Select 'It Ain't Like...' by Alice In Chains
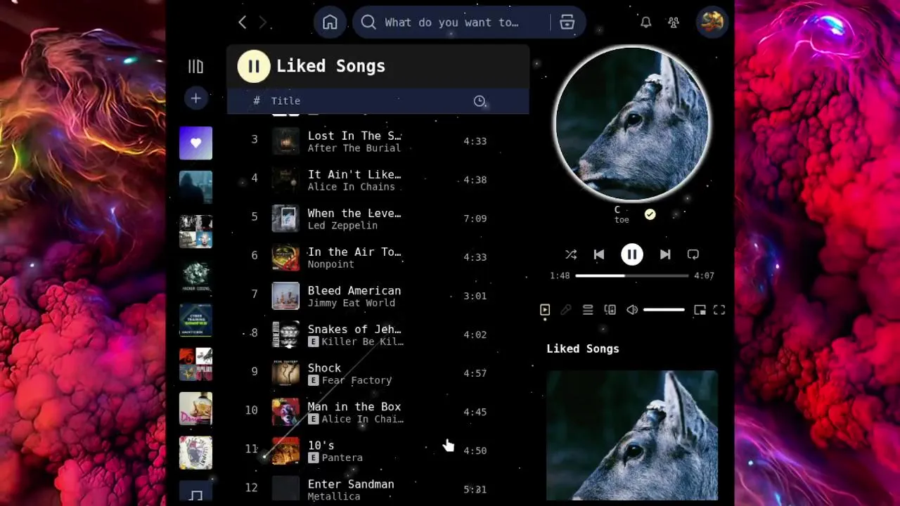The height and width of the screenshot is (506, 900). 354,174
